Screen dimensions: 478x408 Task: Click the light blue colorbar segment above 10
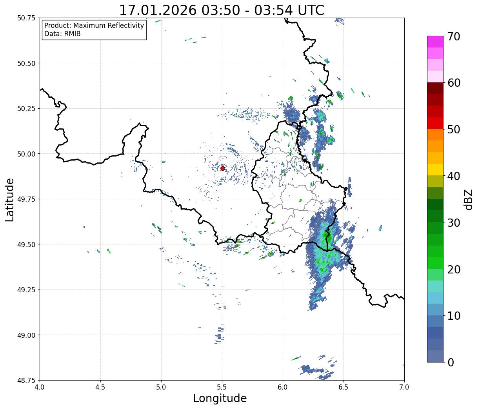click(x=435, y=298)
